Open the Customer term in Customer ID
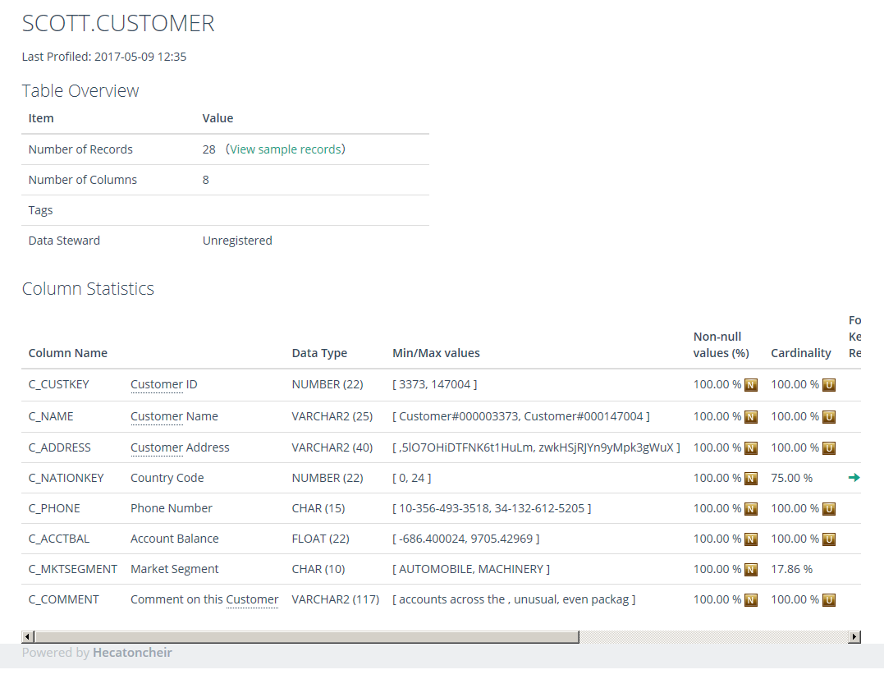This screenshot has width=884, height=679. (157, 384)
